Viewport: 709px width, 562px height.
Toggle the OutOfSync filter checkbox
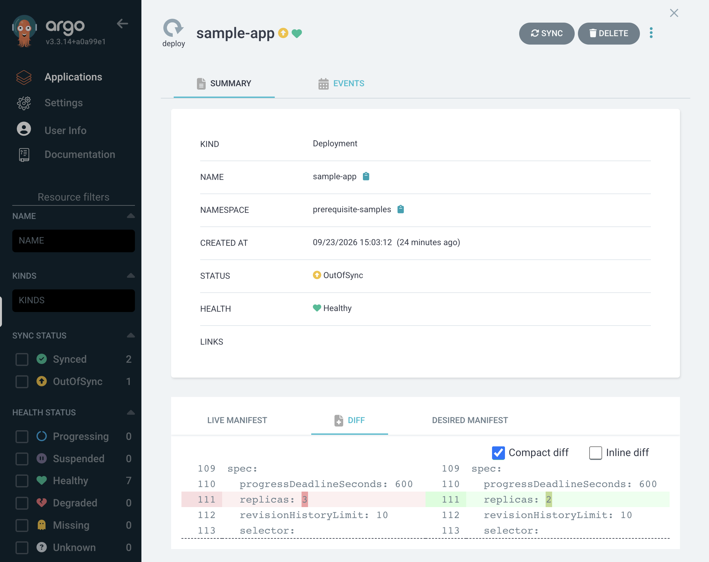(x=22, y=381)
